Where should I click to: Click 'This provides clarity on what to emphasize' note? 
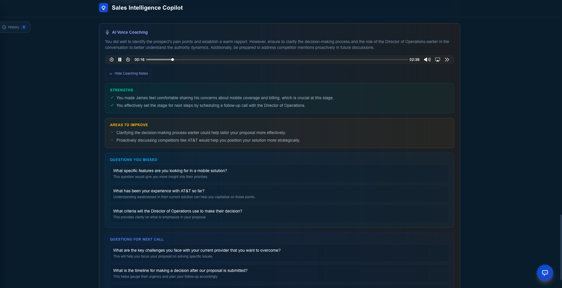click(x=160, y=217)
